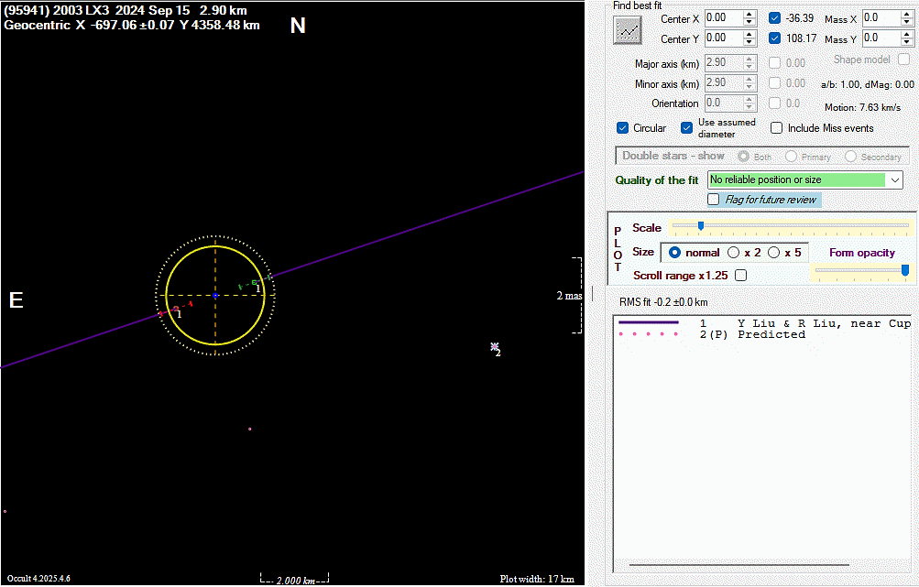Image resolution: width=919 pixels, height=587 pixels.
Task: Select Both for double stars display
Action: coord(744,157)
